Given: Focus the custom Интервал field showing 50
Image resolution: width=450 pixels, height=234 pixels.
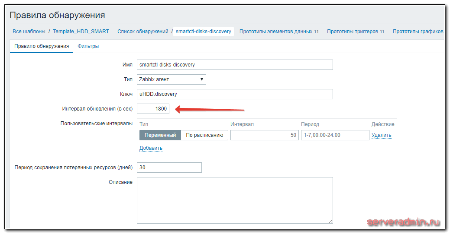Looking at the screenshot, I should tap(264, 135).
